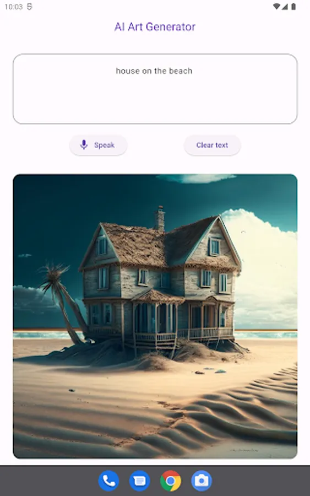Open the Camera app in the dock
The image size is (310, 496).
point(202,481)
